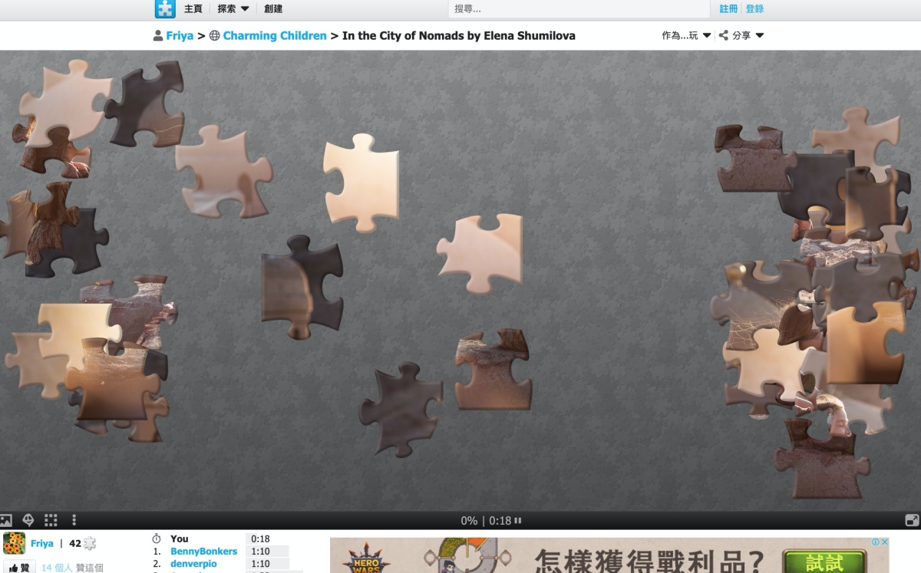Image resolution: width=921 pixels, height=573 pixels.
Task: Click the 試試 button in the ad
Action: click(824, 561)
